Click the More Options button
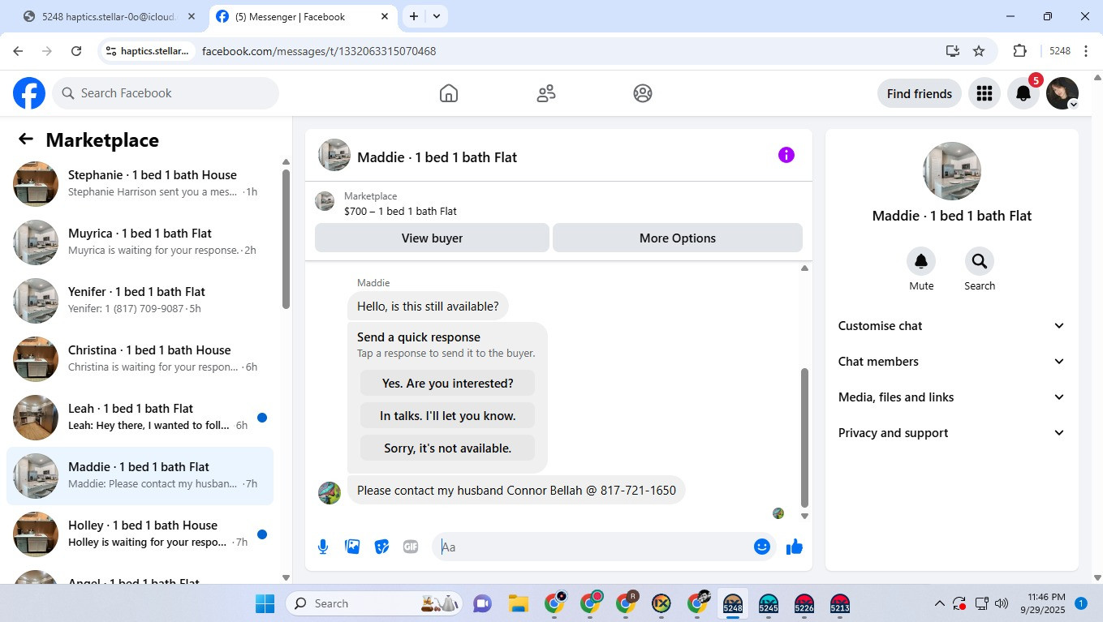The height and width of the screenshot is (622, 1103). (x=678, y=238)
